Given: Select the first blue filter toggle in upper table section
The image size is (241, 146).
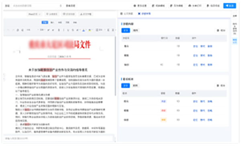Looking at the screenshot, I should coord(126,30).
